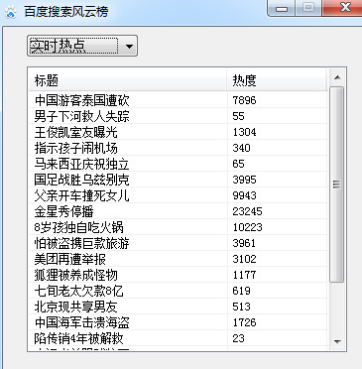Select the row 中国游客泰国遭砍
Image resolution: width=362 pixels, height=369 pixels.
179,100
